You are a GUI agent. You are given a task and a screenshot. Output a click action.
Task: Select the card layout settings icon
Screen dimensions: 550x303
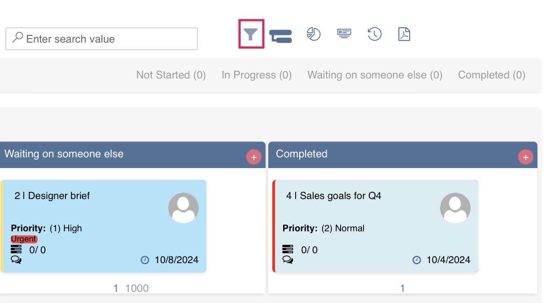pyautogui.click(x=344, y=33)
